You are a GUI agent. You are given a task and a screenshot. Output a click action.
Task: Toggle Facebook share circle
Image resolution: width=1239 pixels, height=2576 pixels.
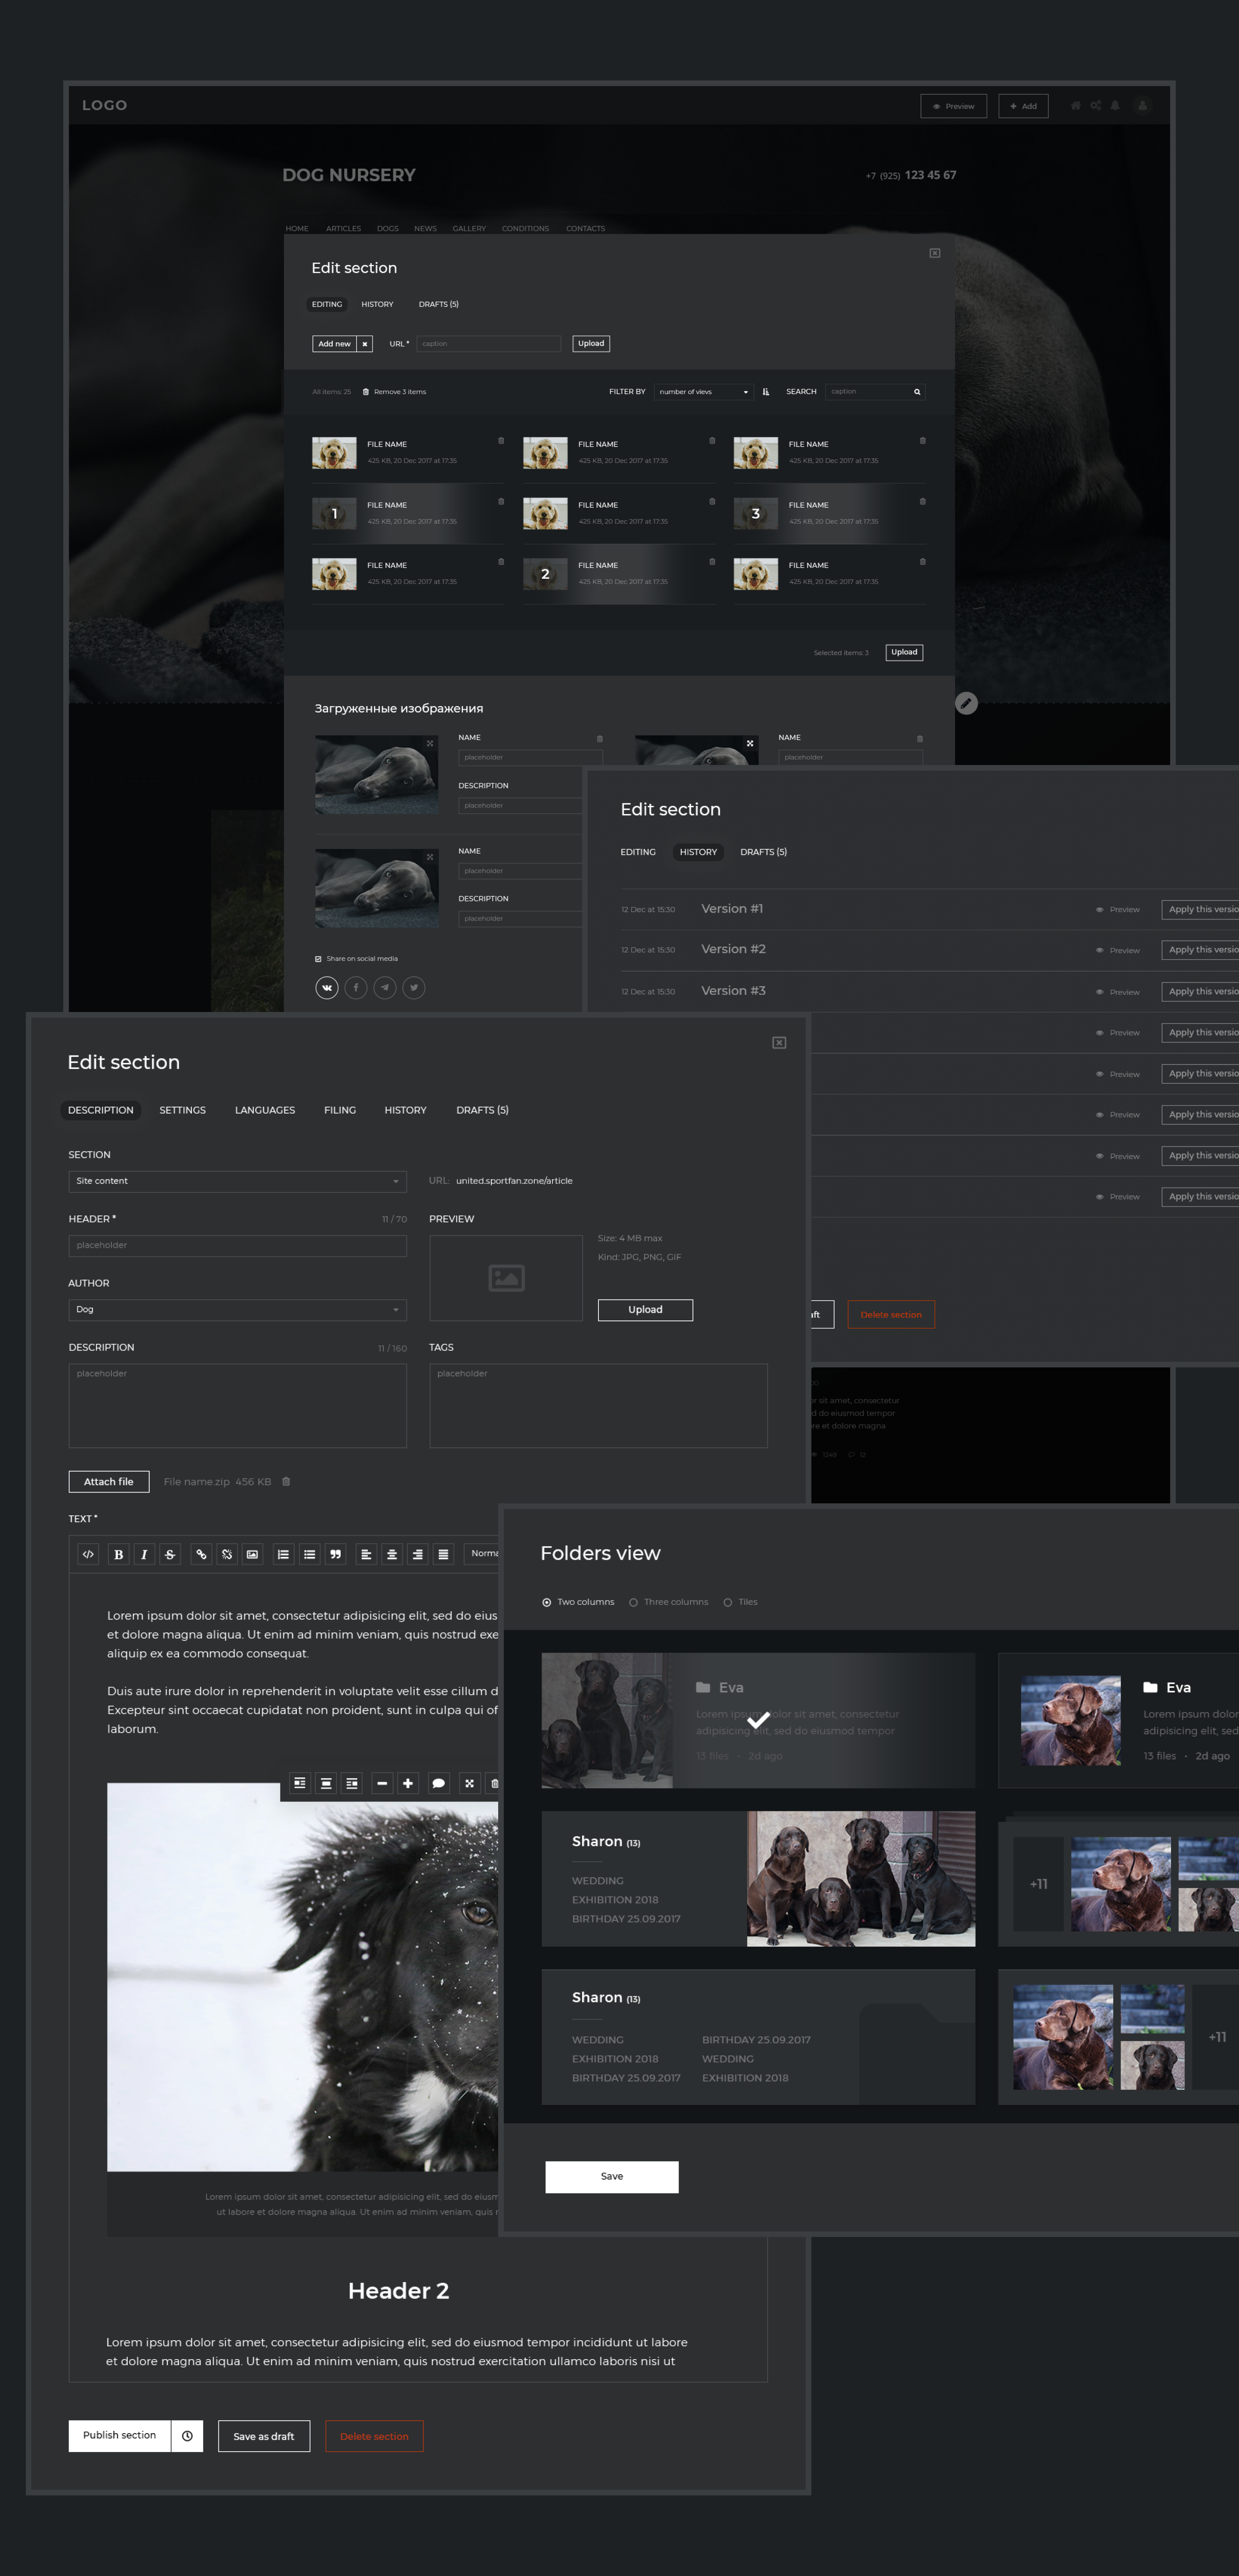[x=356, y=988]
